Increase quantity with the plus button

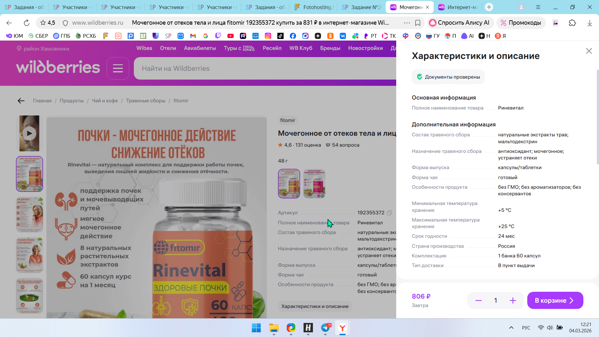pos(513,300)
